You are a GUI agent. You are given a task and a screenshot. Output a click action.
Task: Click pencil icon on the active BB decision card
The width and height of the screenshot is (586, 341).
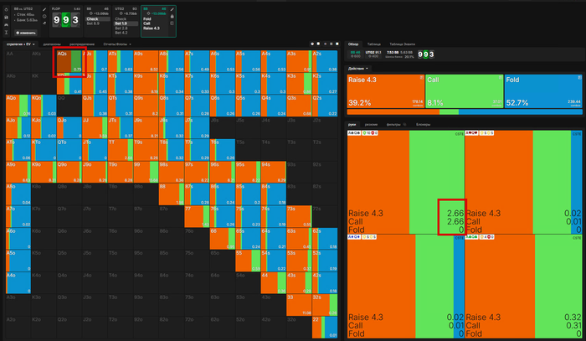pos(172,9)
